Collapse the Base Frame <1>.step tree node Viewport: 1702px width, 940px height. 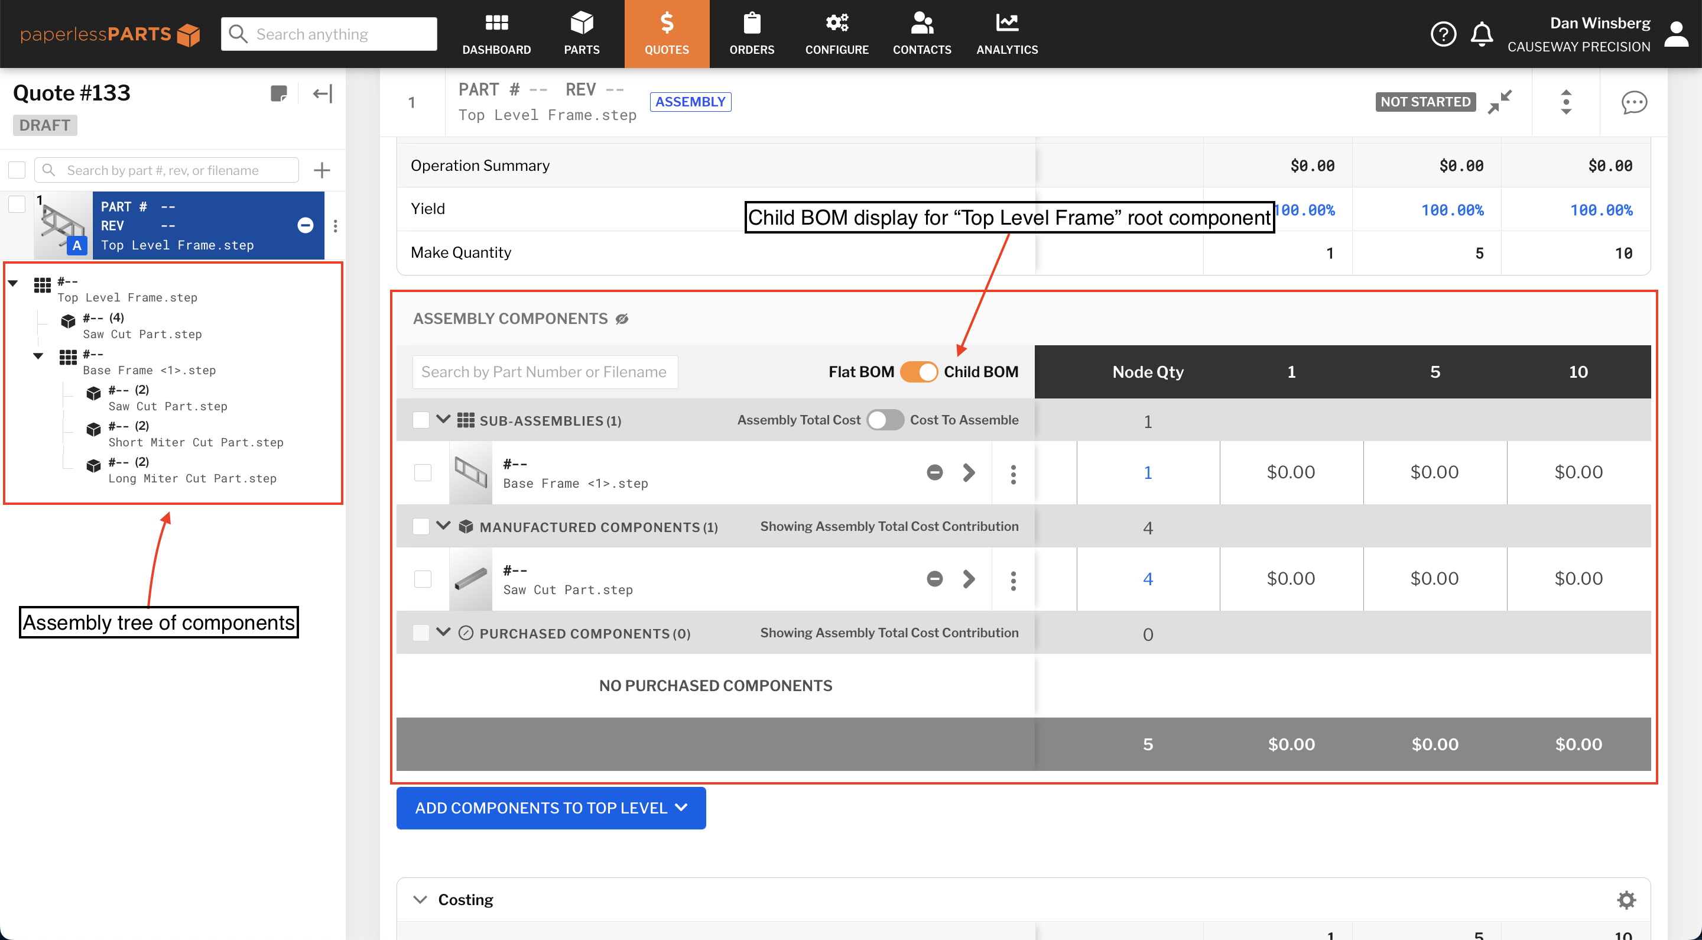38,356
